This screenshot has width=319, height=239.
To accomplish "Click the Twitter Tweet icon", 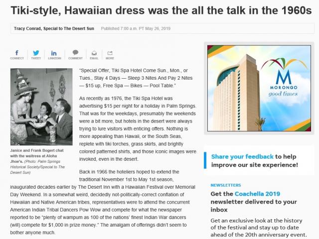I will pyautogui.click(x=36, y=54).
